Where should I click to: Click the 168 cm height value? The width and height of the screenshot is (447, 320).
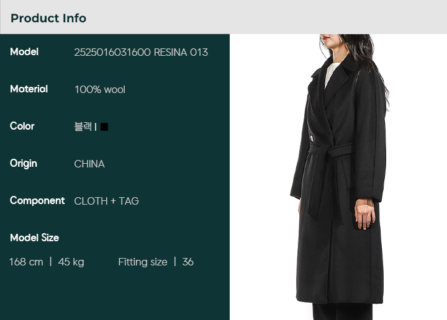click(26, 262)
